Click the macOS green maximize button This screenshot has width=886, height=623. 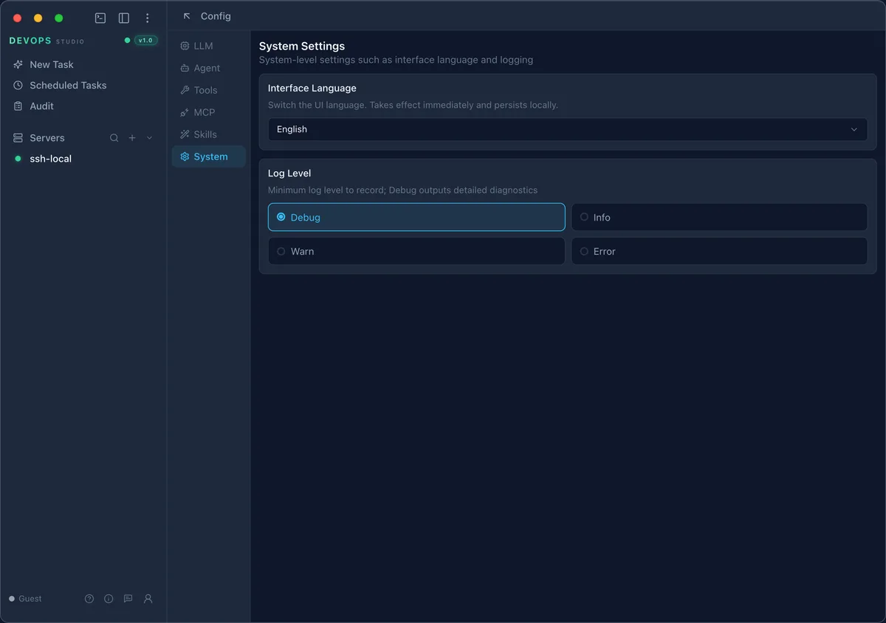click(59, 18)
